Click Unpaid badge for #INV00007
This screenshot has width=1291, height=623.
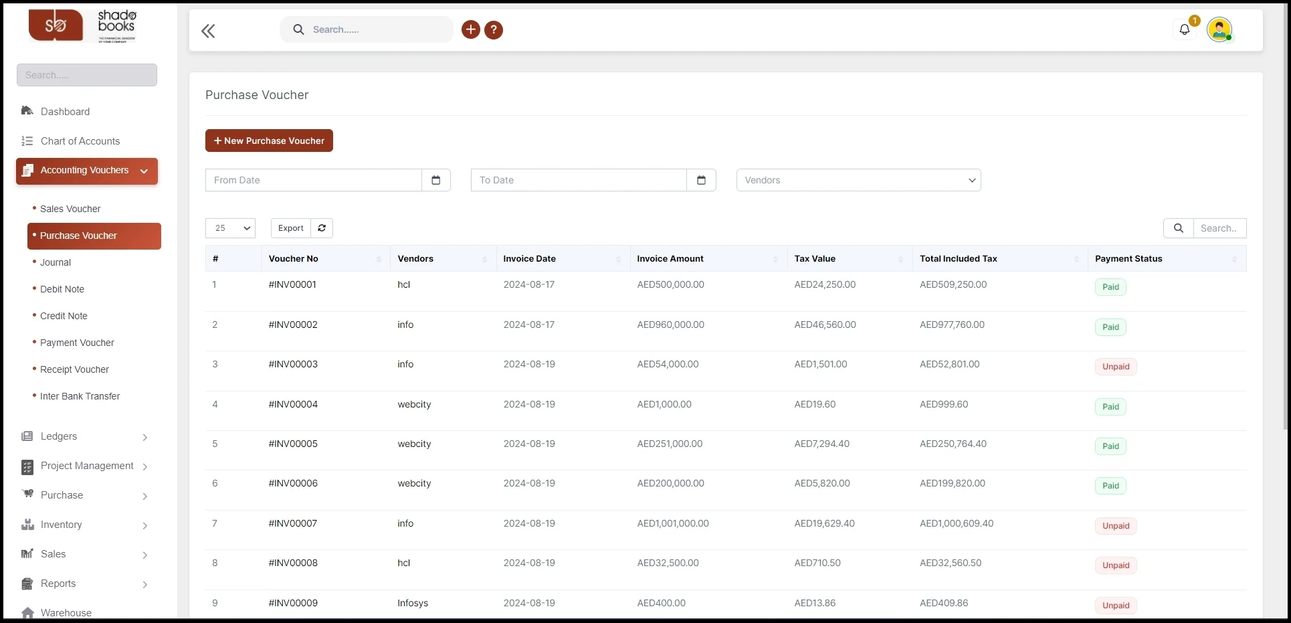point(1116,526)
